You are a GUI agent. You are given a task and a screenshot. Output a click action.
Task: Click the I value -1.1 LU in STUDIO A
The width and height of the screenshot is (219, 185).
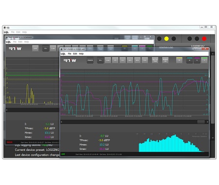pyautogui.click(x=49, y=124)
